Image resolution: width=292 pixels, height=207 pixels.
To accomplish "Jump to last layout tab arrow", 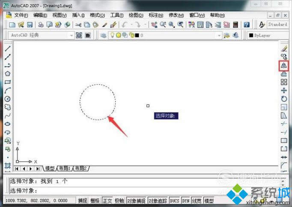I will 38,169.
